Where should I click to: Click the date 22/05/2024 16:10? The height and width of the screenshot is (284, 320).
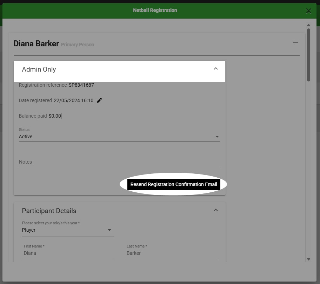click(73, 100)
